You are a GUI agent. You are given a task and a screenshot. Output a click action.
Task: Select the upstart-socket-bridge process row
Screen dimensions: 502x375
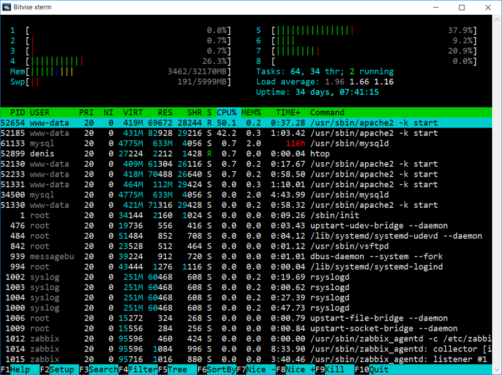(246, 328)
